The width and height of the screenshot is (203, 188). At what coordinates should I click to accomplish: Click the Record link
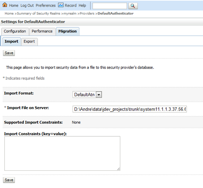point(71,5)
